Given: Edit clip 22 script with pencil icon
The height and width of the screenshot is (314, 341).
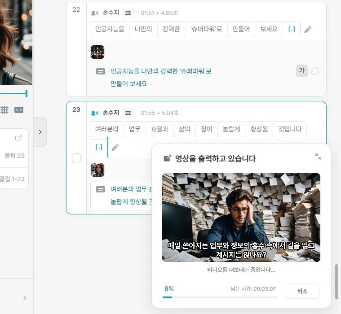Looking at the screenshot, I should click(308, 30).
